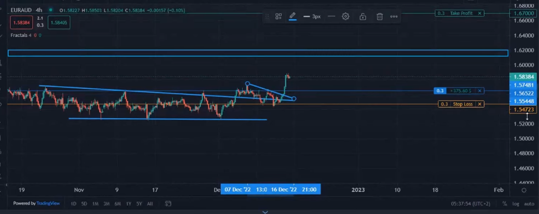Viewport: 539px width, 214px height.
Task: Set time range to All
Action: (150, 204)
